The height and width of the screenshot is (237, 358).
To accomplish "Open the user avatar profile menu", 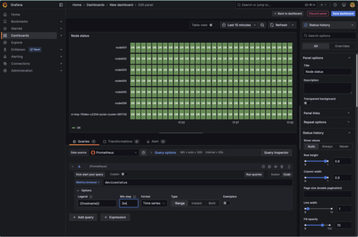I will pos(352,5).
